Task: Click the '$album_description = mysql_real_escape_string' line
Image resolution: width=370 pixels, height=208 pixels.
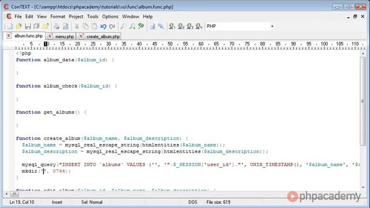Action: coord(145,151)
